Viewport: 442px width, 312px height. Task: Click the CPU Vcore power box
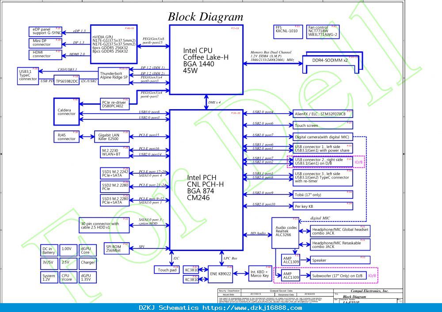coord(68,277)
